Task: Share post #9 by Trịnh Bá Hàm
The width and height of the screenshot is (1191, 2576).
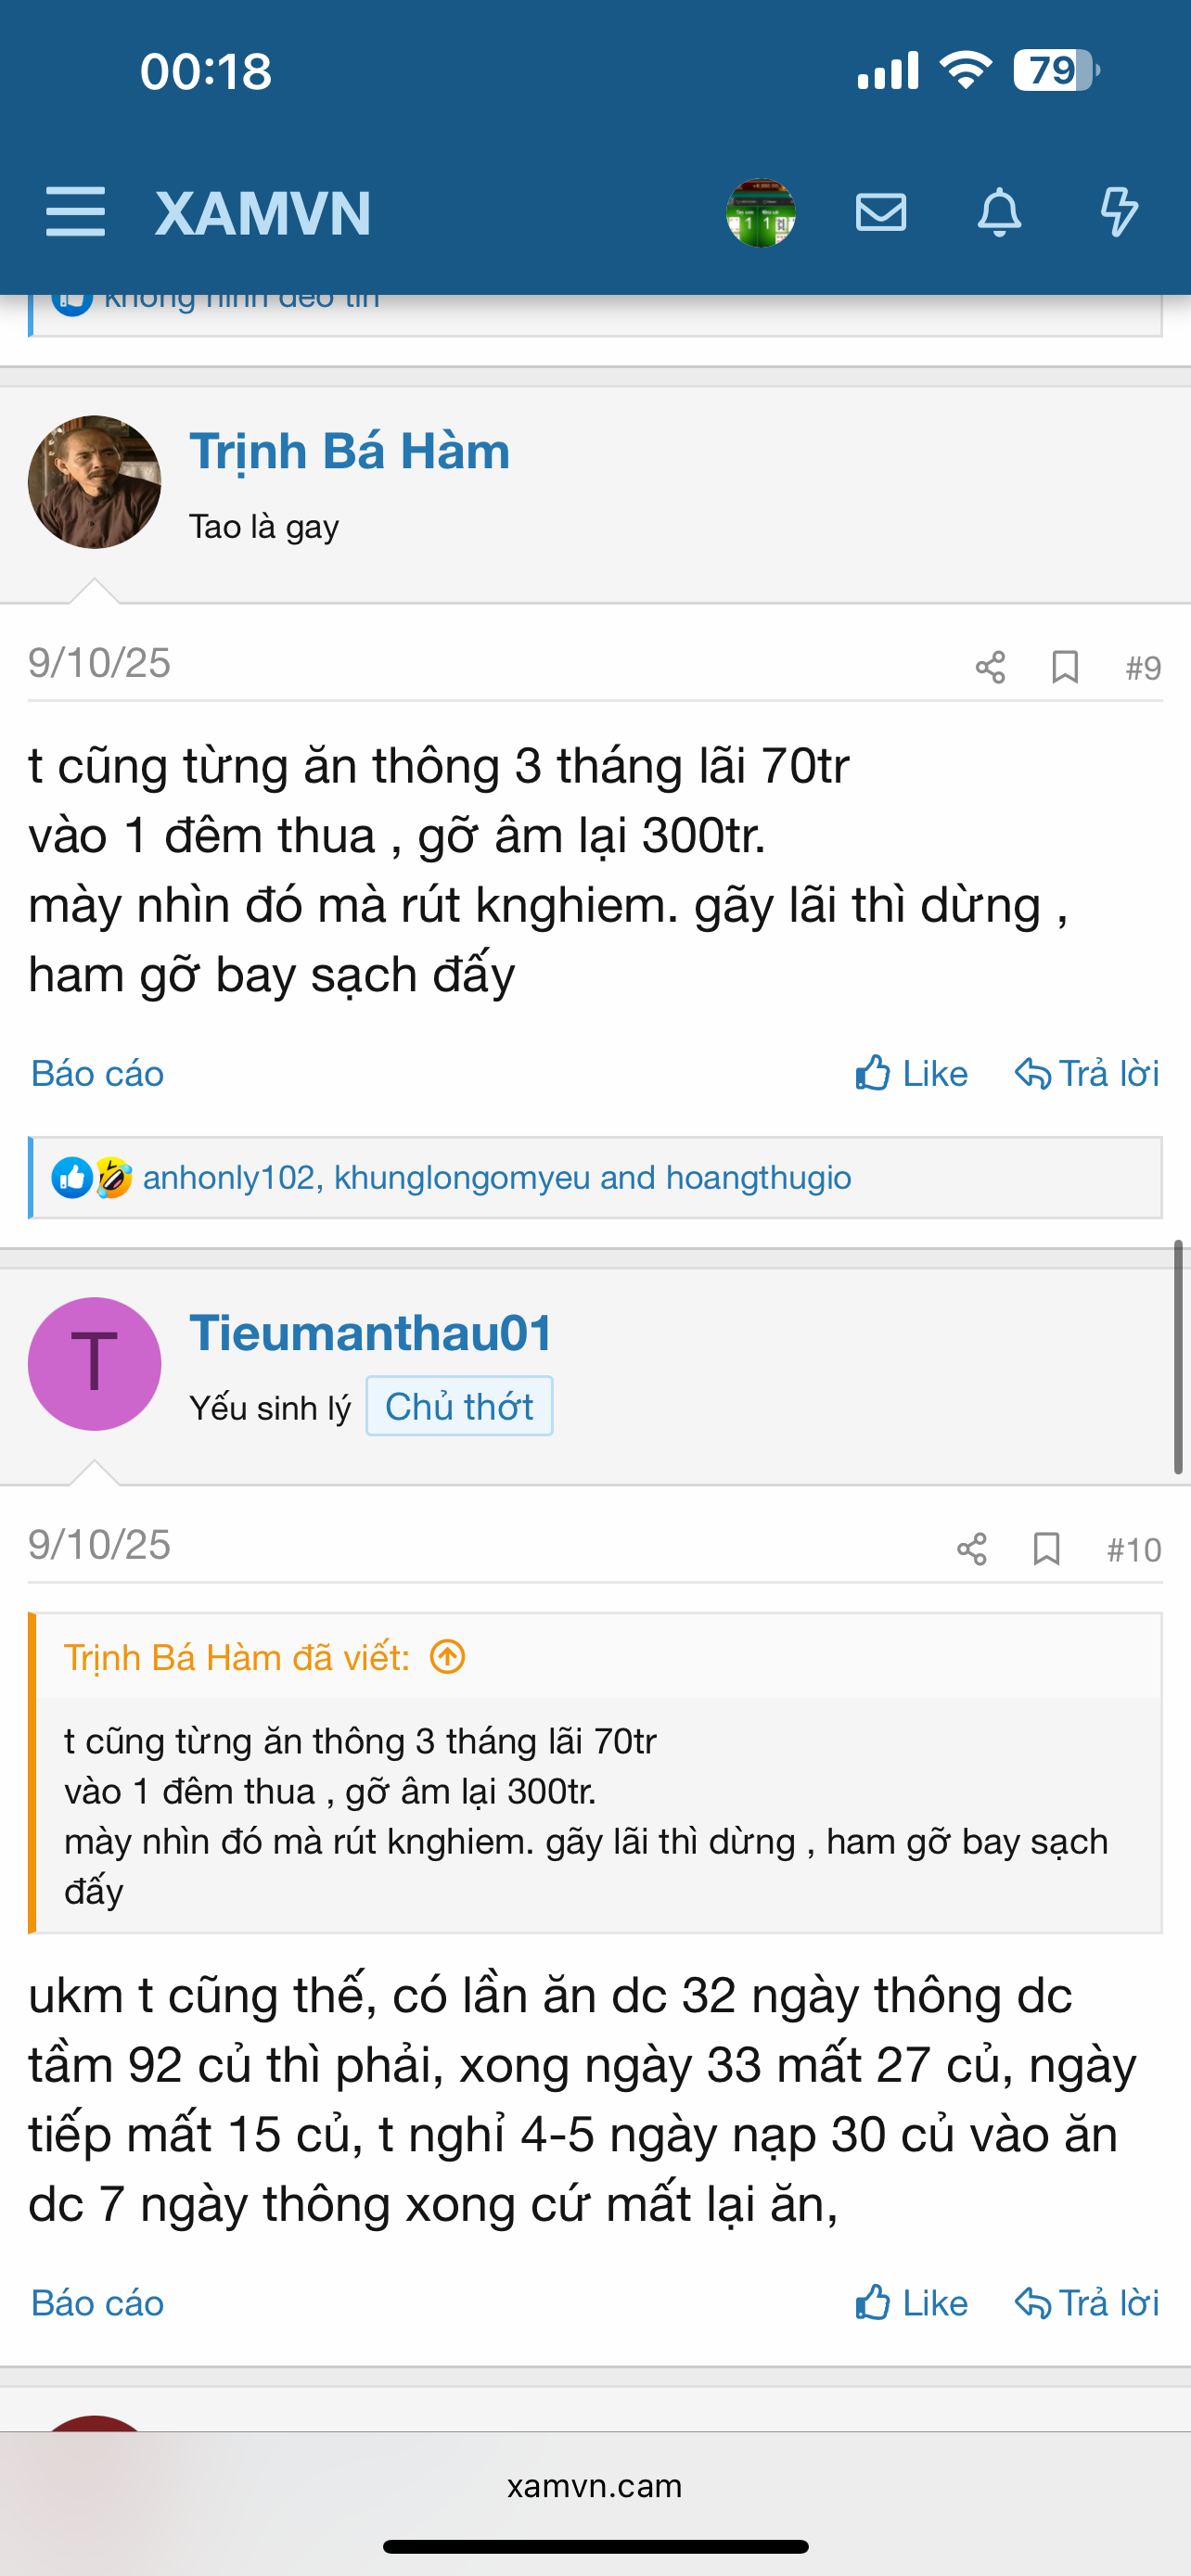Action: point(990,667)
